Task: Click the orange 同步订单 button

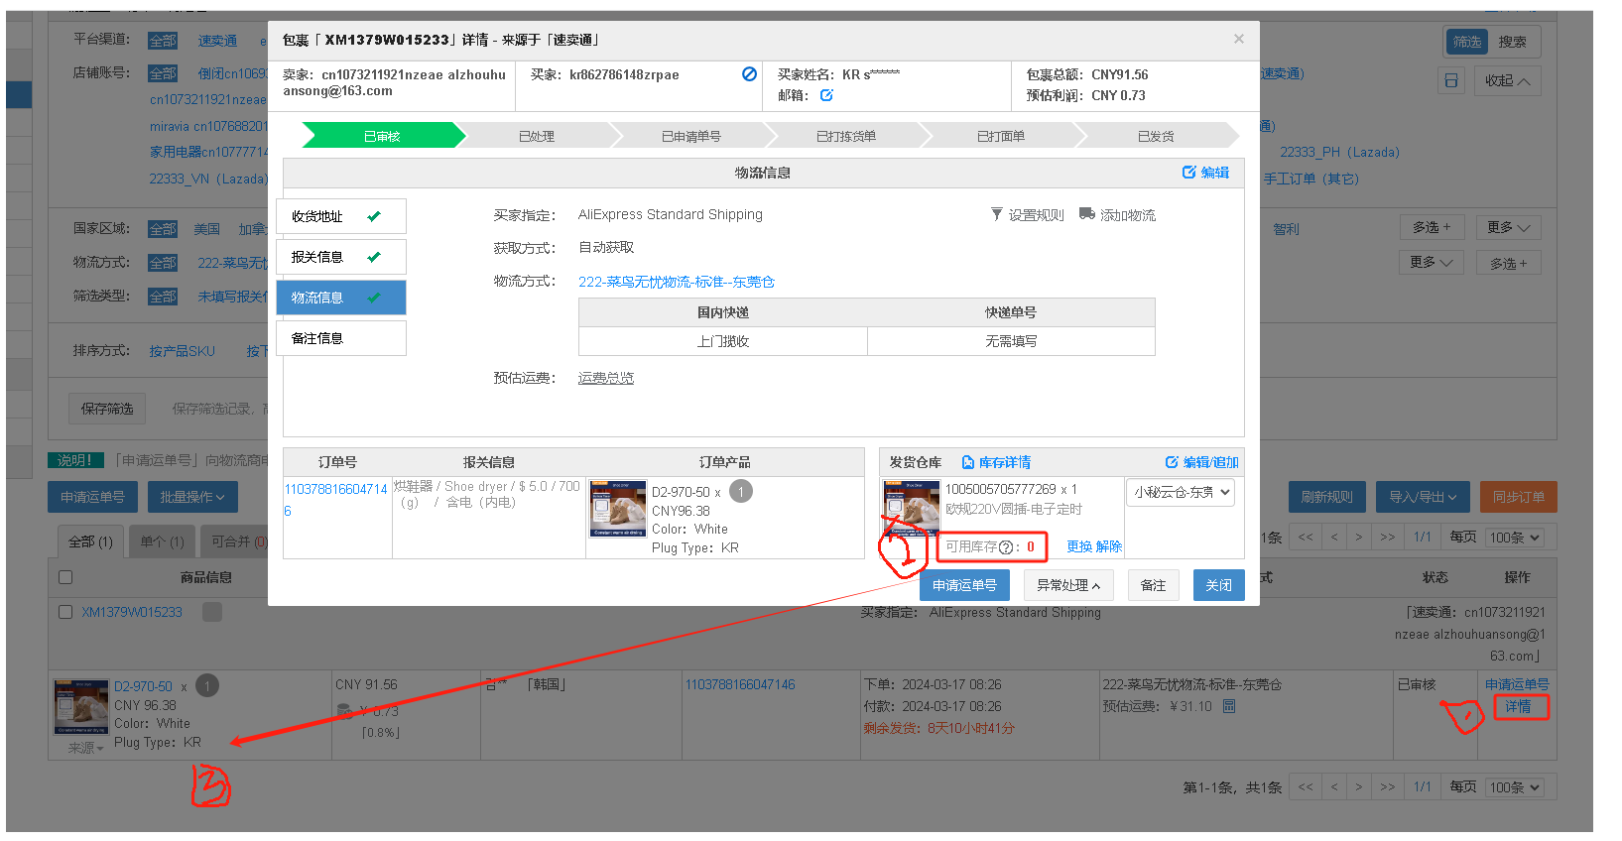Action: coord(1519,497)
